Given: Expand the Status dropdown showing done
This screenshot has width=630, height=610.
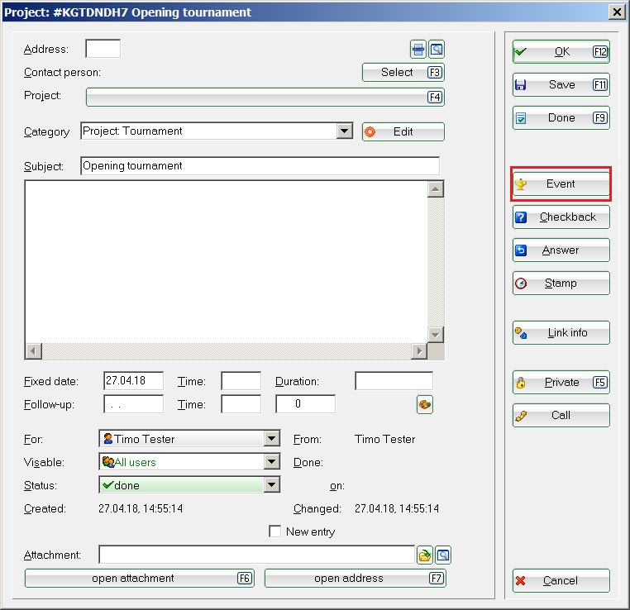Looking at the screenshot, I should [271, 485].
